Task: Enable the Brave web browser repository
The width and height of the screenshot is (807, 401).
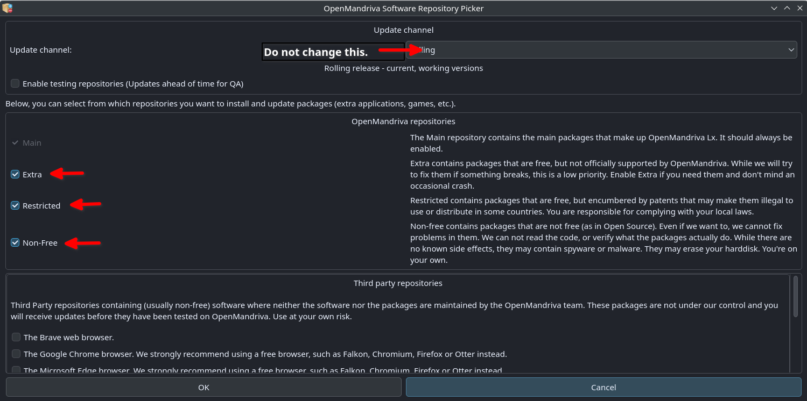Action: coord(16,337)
